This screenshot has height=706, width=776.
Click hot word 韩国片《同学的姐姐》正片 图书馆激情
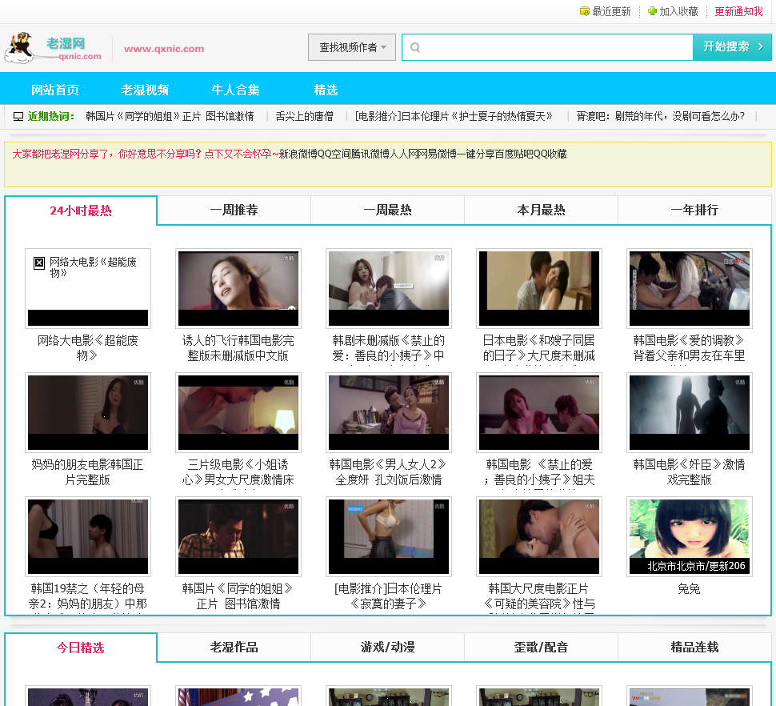click(170, 116)
